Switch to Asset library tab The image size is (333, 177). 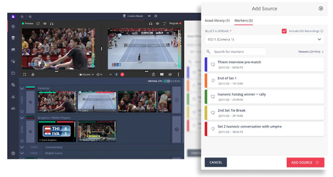point(217,21)
